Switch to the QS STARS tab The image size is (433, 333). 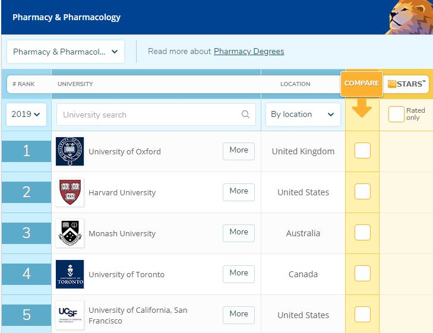pos(407,84)
